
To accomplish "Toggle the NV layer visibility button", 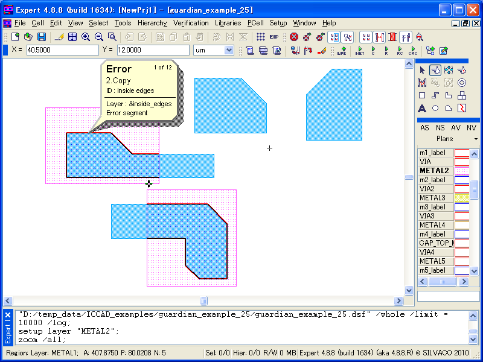I will 471,128.
